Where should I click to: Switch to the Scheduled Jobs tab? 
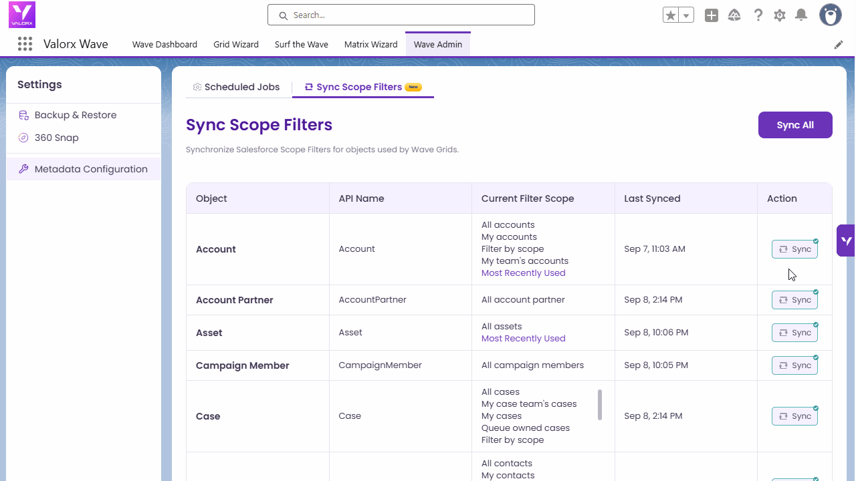pyautogui.click(x=236, y=87)
